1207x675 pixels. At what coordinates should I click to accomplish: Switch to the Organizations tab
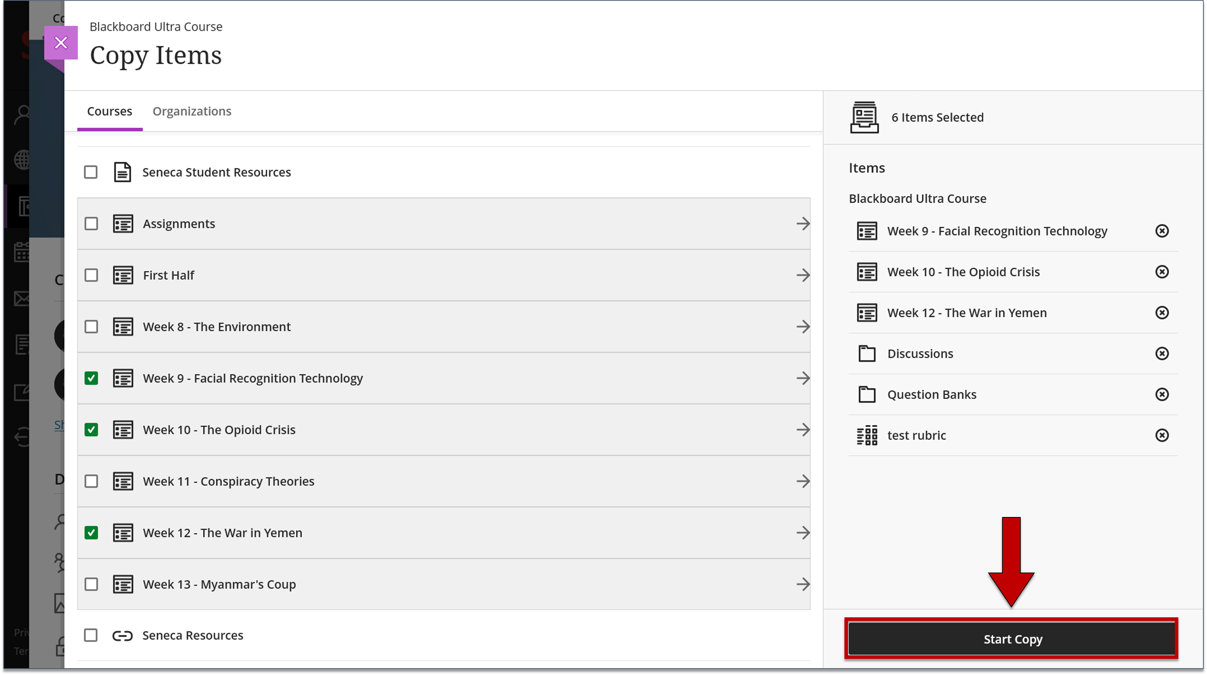(x=192, y=111)
